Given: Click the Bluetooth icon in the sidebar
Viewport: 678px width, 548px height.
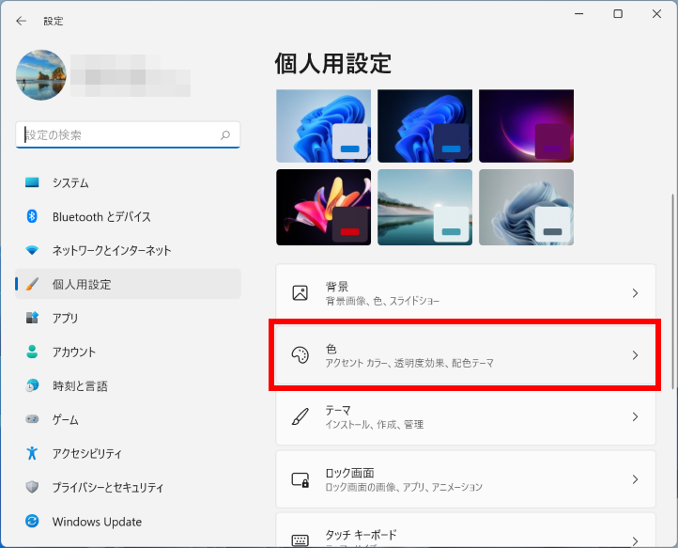Looking at the screenshot, I should [32, 216].
